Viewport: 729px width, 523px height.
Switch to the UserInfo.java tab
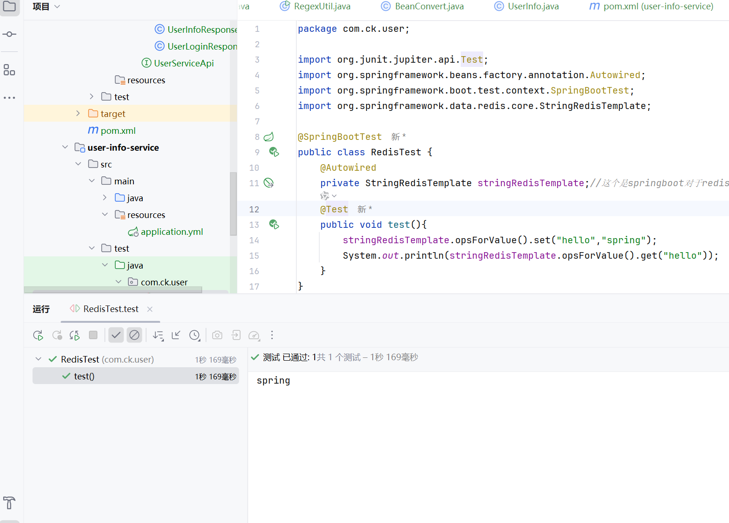pos(527,7)
